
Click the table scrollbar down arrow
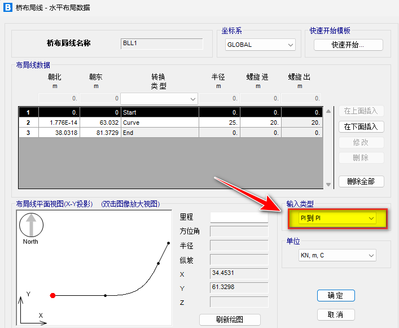(328, 184)
